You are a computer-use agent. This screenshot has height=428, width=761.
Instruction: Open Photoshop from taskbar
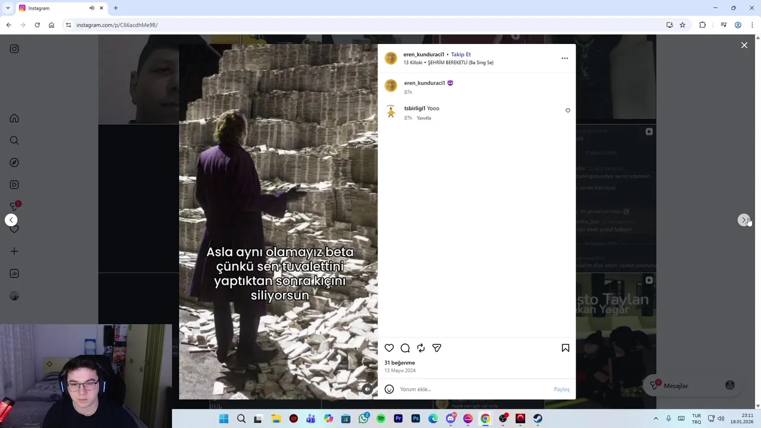(x=416, y=419)
